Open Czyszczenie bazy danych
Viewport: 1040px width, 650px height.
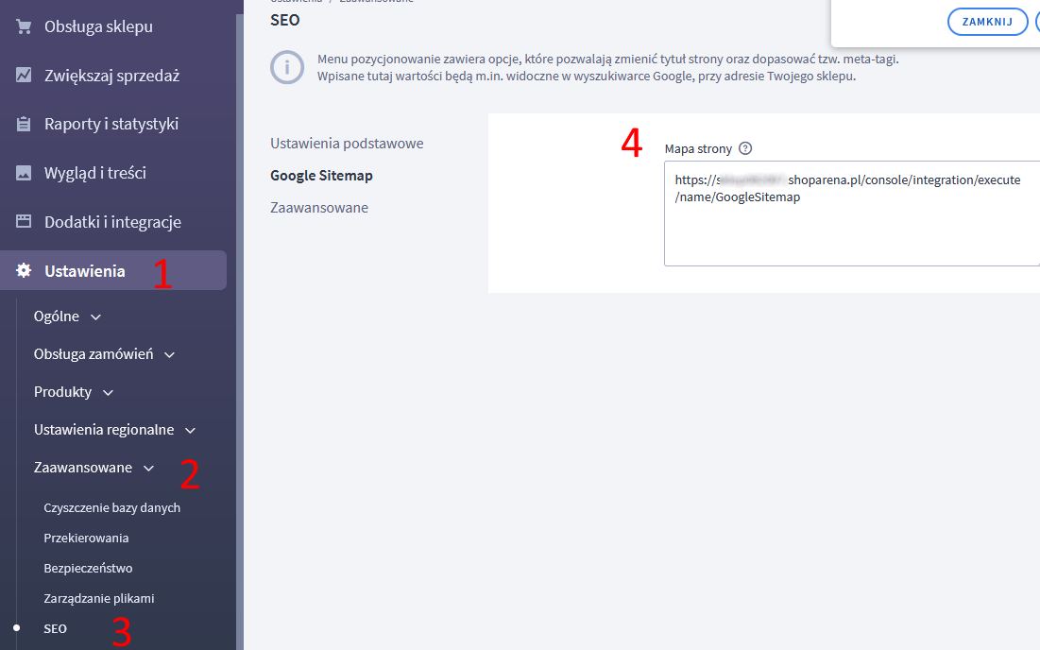tap(111, 508)
